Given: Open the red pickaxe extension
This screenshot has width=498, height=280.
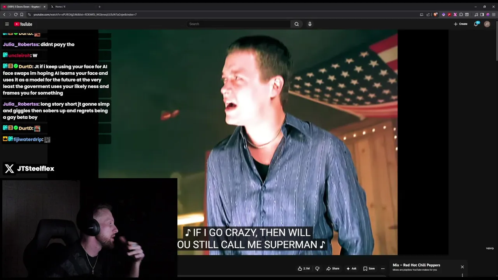Looking at the screenshot, I should 449,14.
